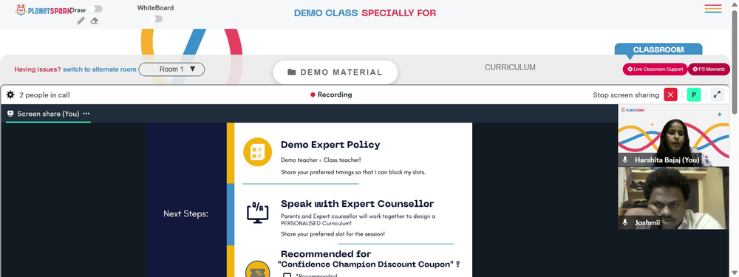Viewport: 739px width, 277px height.
Task: Click Joshmii's microphone icon
Action: 625,222
